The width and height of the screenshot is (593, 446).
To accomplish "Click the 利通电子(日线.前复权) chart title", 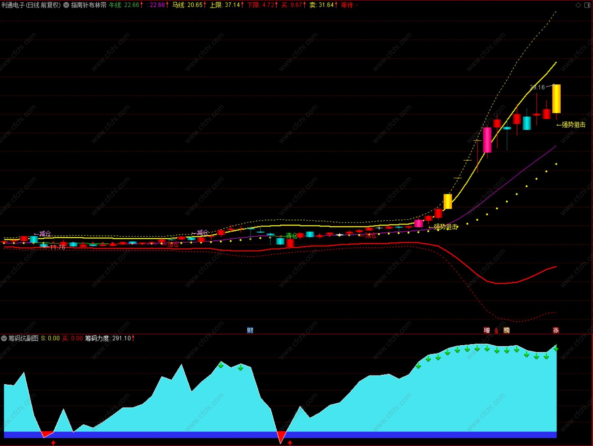I will click(x=31, y=5).
